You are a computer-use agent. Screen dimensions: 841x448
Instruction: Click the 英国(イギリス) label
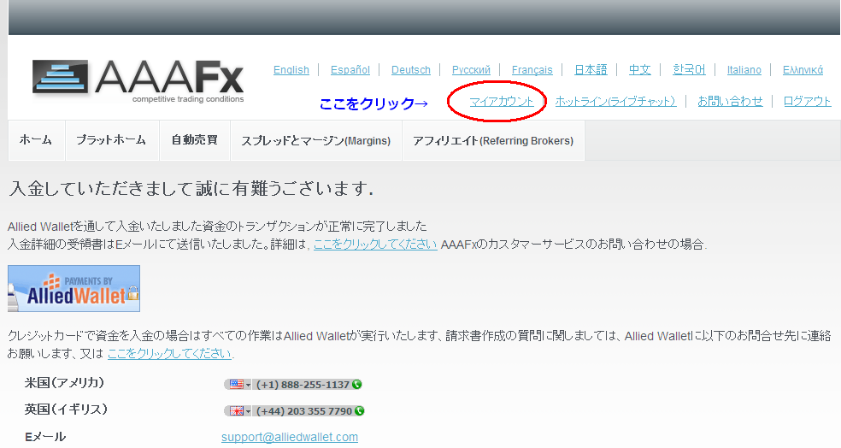[66, 410]
